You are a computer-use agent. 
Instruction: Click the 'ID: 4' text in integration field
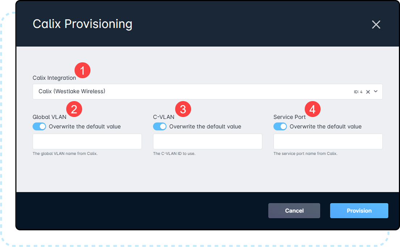[358, 92]
